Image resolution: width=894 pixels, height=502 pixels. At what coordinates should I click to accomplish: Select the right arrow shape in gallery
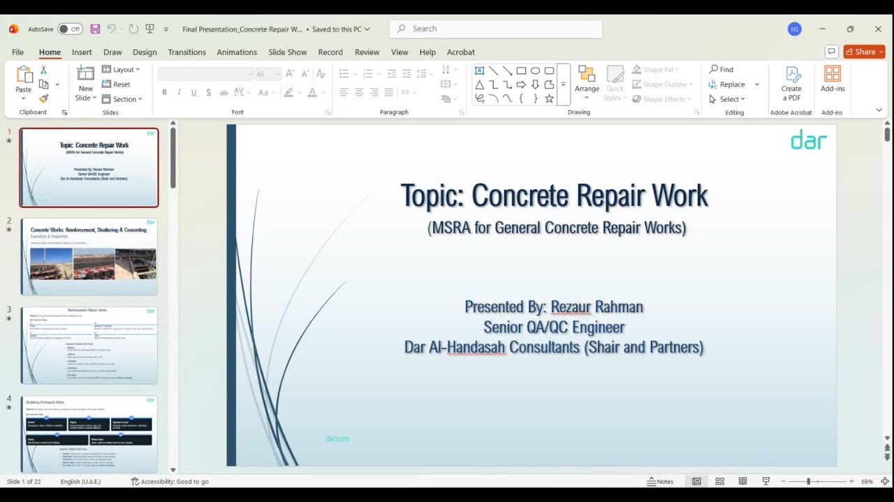pos(521,84)
